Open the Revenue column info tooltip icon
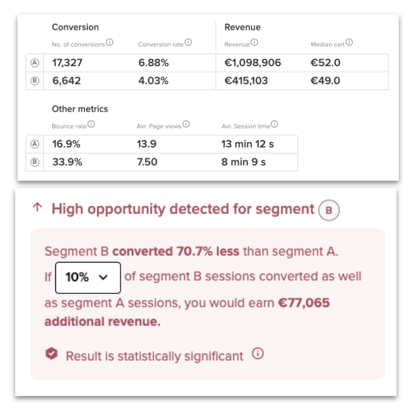 pos(254,42)
